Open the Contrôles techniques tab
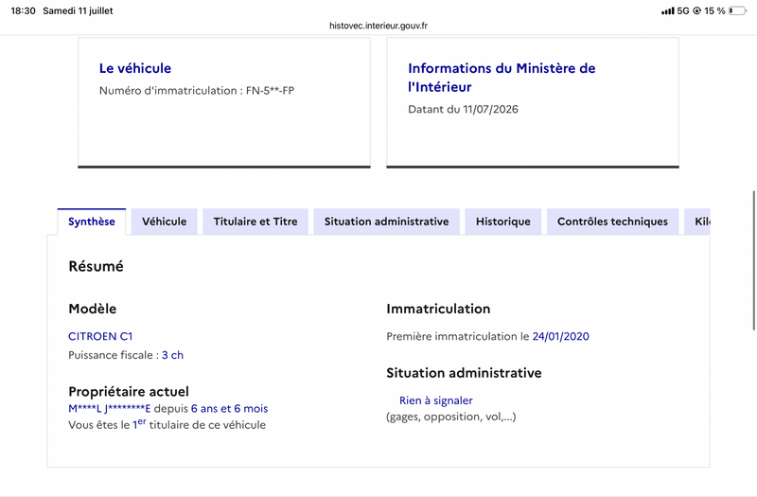Image resolution: width=757 pixels, height=497 pixels. pos(612,222)
